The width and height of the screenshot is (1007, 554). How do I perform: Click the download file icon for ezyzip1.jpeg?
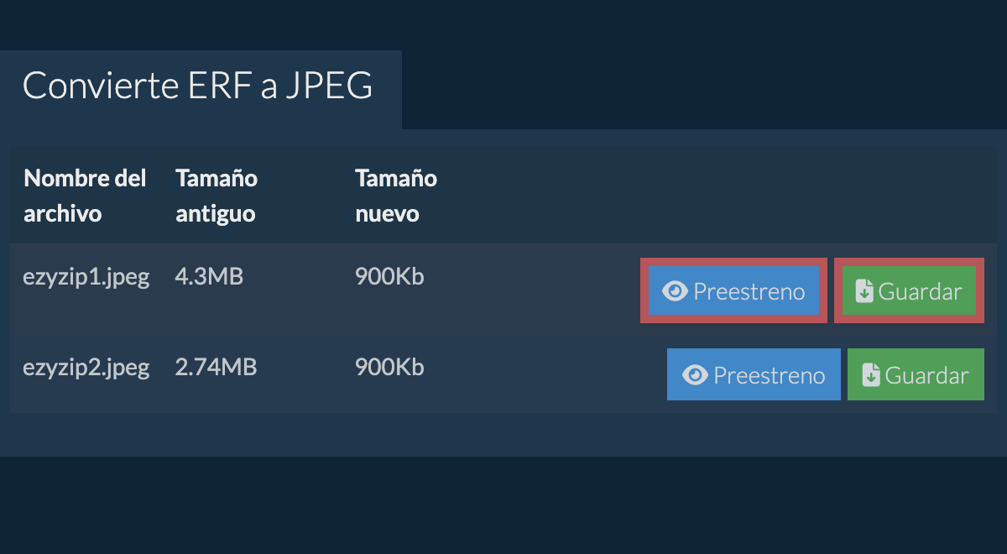[864, 291]
